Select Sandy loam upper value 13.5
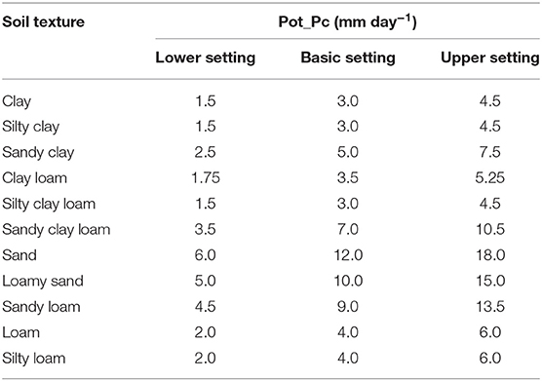The width and height of the screenshot is (542, 381). pos(490,307)
